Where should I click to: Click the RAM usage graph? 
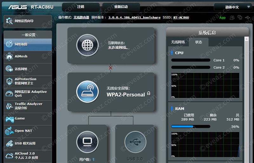(x=205, y=145)
